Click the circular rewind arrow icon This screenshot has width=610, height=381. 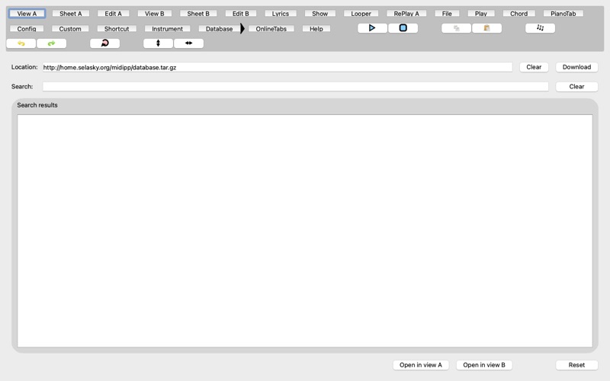coord(105,43)
